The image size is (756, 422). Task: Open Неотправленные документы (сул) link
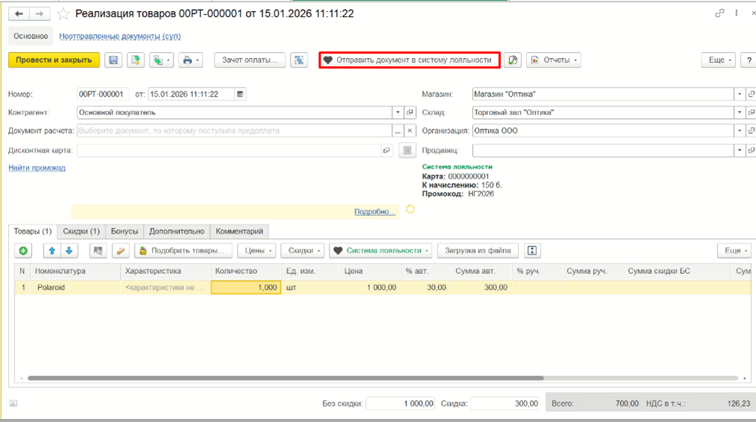point(120,36)
